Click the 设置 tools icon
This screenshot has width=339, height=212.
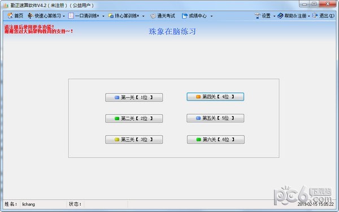pos(257,16)
